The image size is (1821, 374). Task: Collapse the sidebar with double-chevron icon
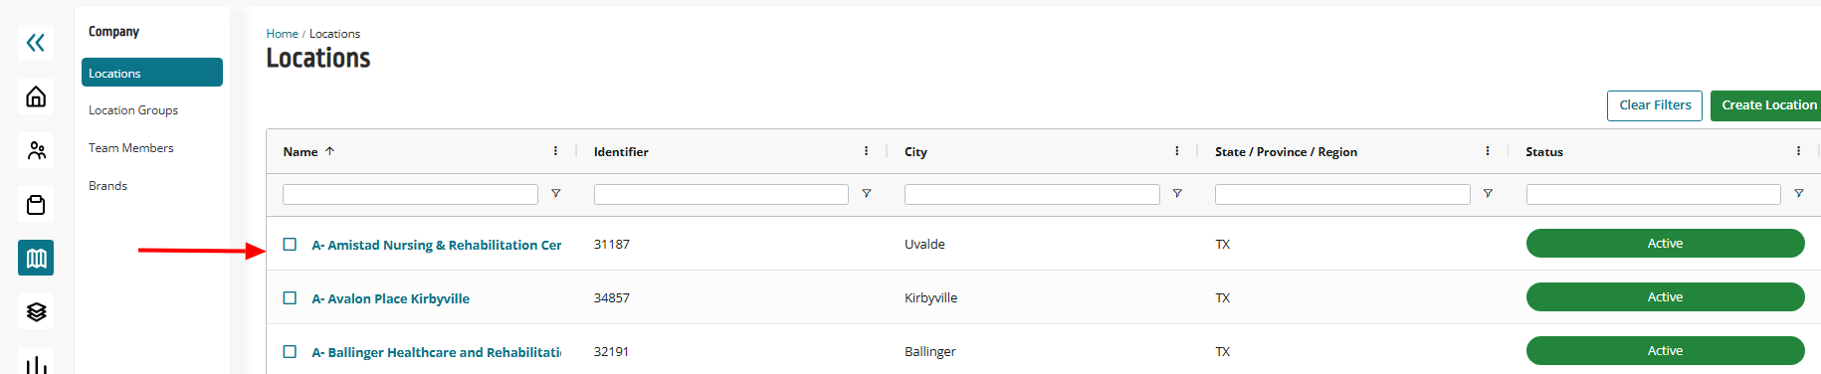click(36, 42)
